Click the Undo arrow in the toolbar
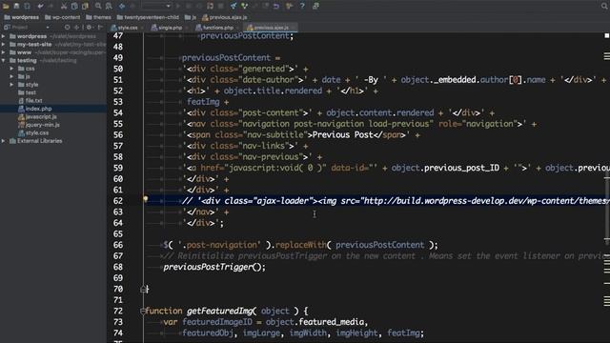 (40, 6)
